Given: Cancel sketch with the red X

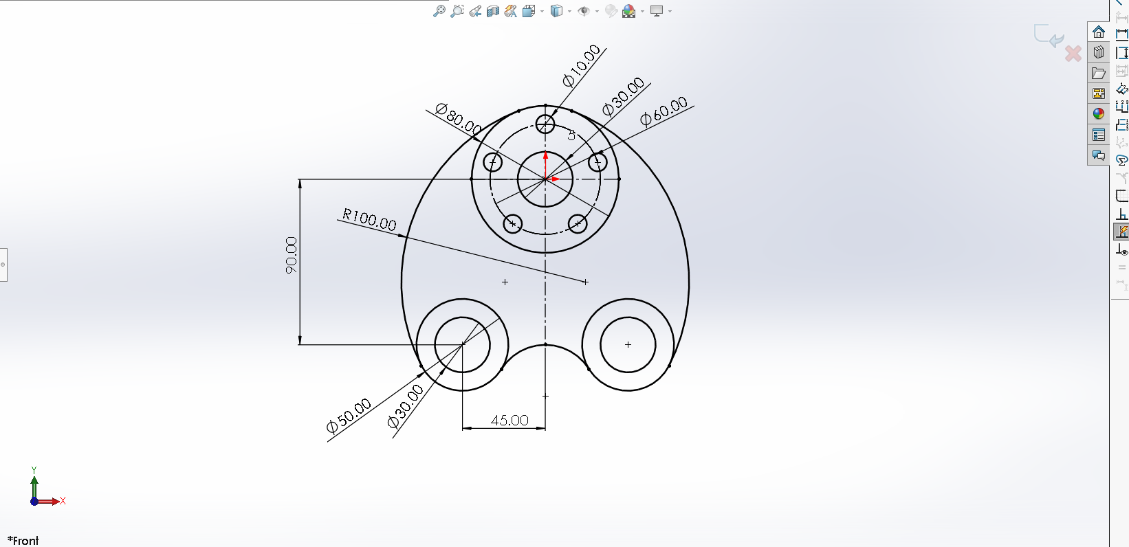Looking at the screenshot, I should [1073, 54].
